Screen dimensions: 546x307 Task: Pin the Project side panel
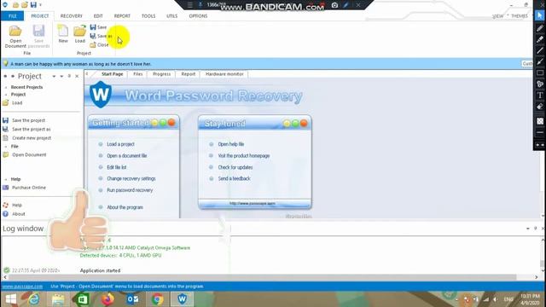[69, 76]
